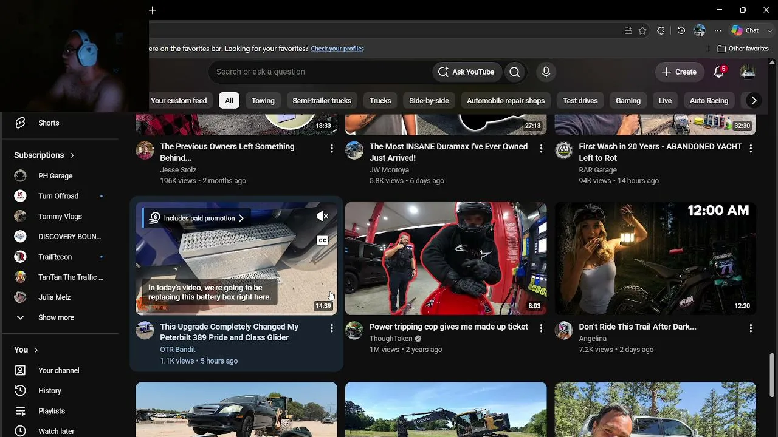This screenshot has height=437, width=778.
Task: Click the Ask YouTube button
Action: coord(467,72)
